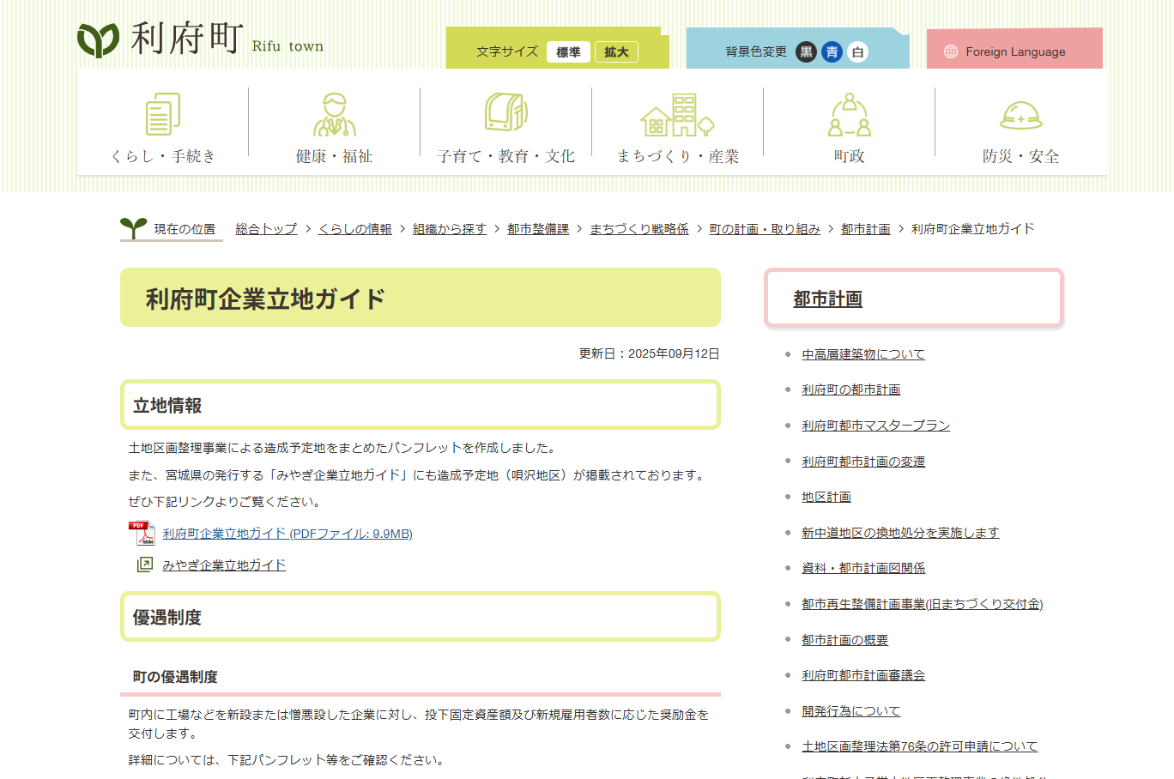The image size is (1174, 779).
Task: Click the 更新日：2025年09月12日 text
Action: [649, 353]
